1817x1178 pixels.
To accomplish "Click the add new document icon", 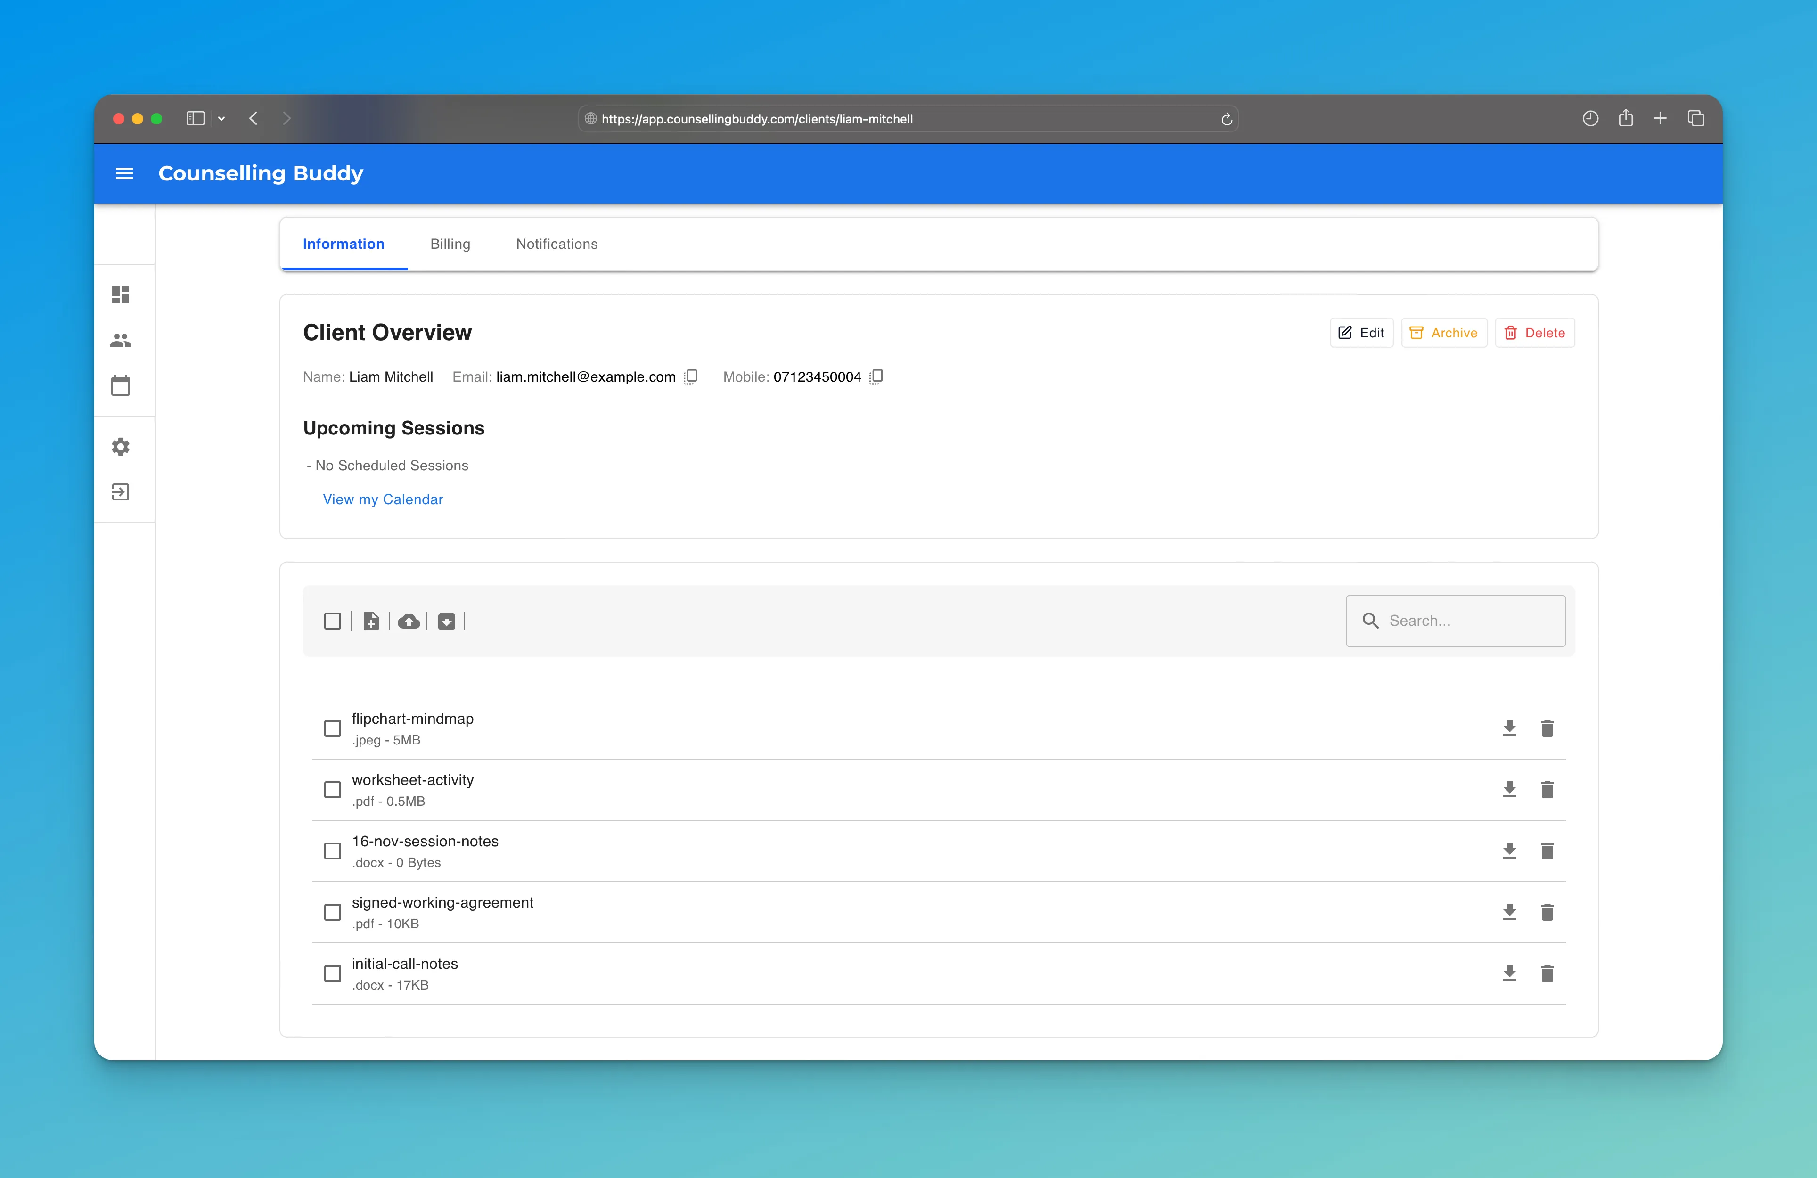I will click(x=371, y=622).
